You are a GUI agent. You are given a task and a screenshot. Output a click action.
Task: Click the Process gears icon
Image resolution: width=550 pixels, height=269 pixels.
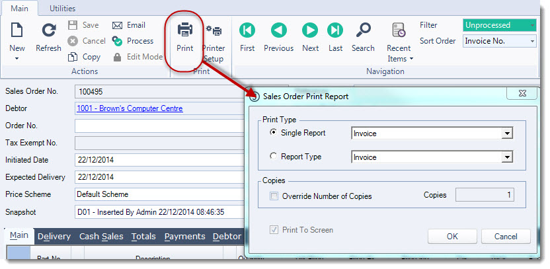(x=117, y=41)
